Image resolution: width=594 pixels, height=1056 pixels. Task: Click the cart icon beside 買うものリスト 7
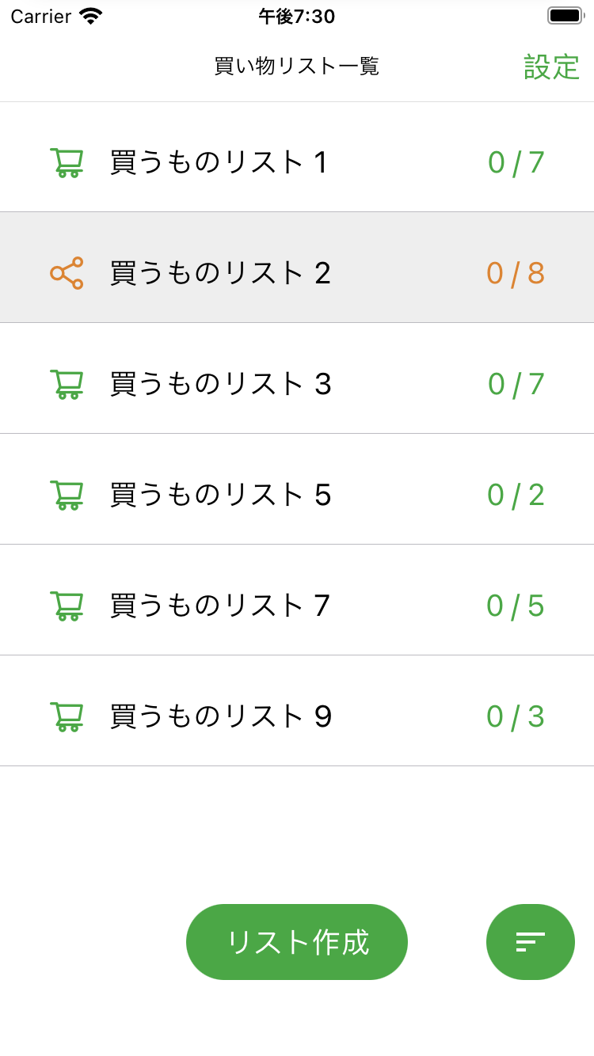pos(67,606)
